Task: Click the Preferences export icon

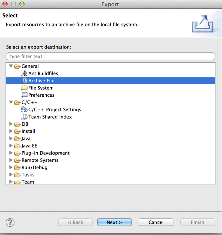Action: tap(24, 95)
